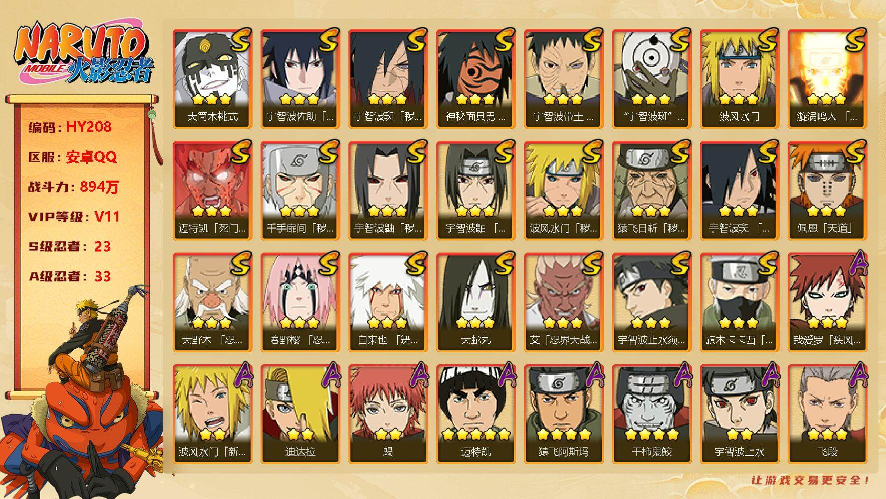Select the 大筒木桃式 ninja card
Viewport: 886px width, 499px height.
(212, 78)
